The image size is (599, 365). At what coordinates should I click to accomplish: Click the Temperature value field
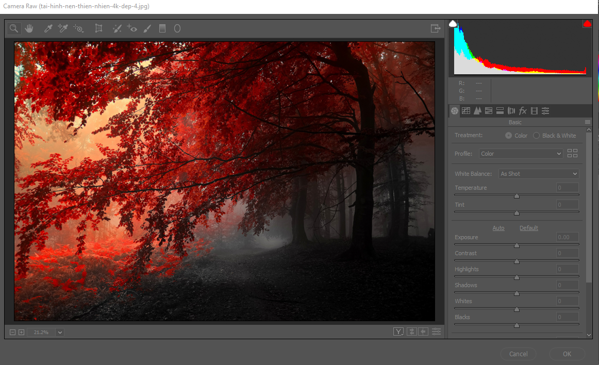567,188
